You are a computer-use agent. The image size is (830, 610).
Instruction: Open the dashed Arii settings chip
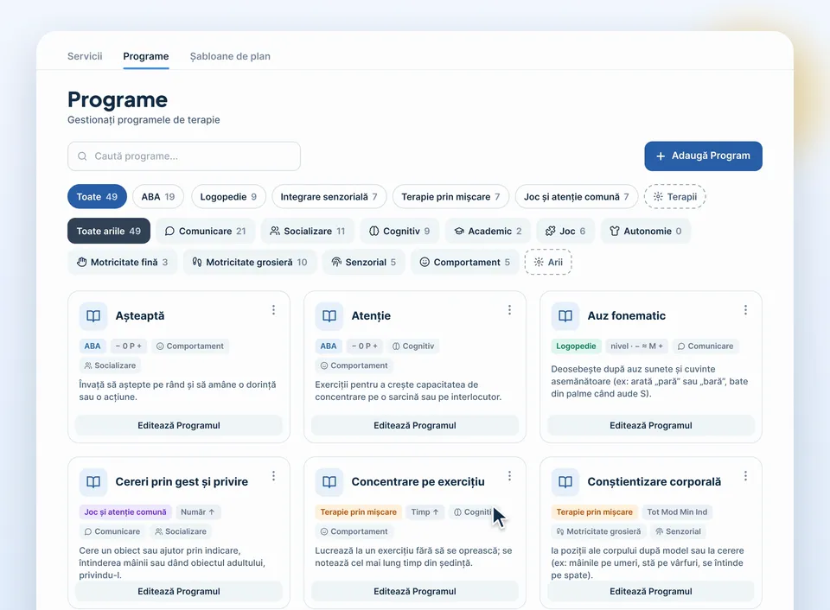click(x=548, y=263)
